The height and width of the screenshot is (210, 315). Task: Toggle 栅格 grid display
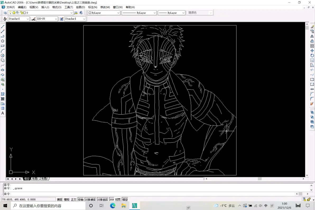(67, 199)
